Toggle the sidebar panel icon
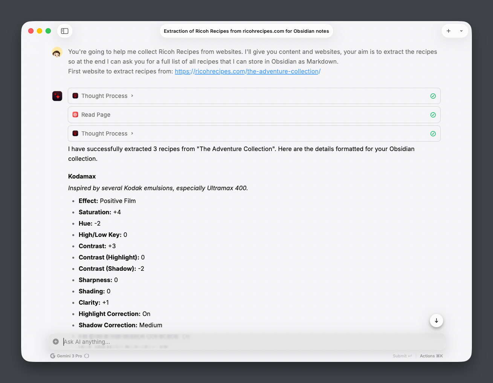Viewport: 493px width, 383px height. (65, 31)
